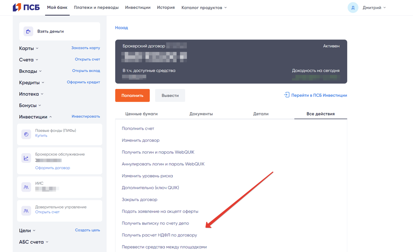Open История in the top menu

tap(166, 8)
